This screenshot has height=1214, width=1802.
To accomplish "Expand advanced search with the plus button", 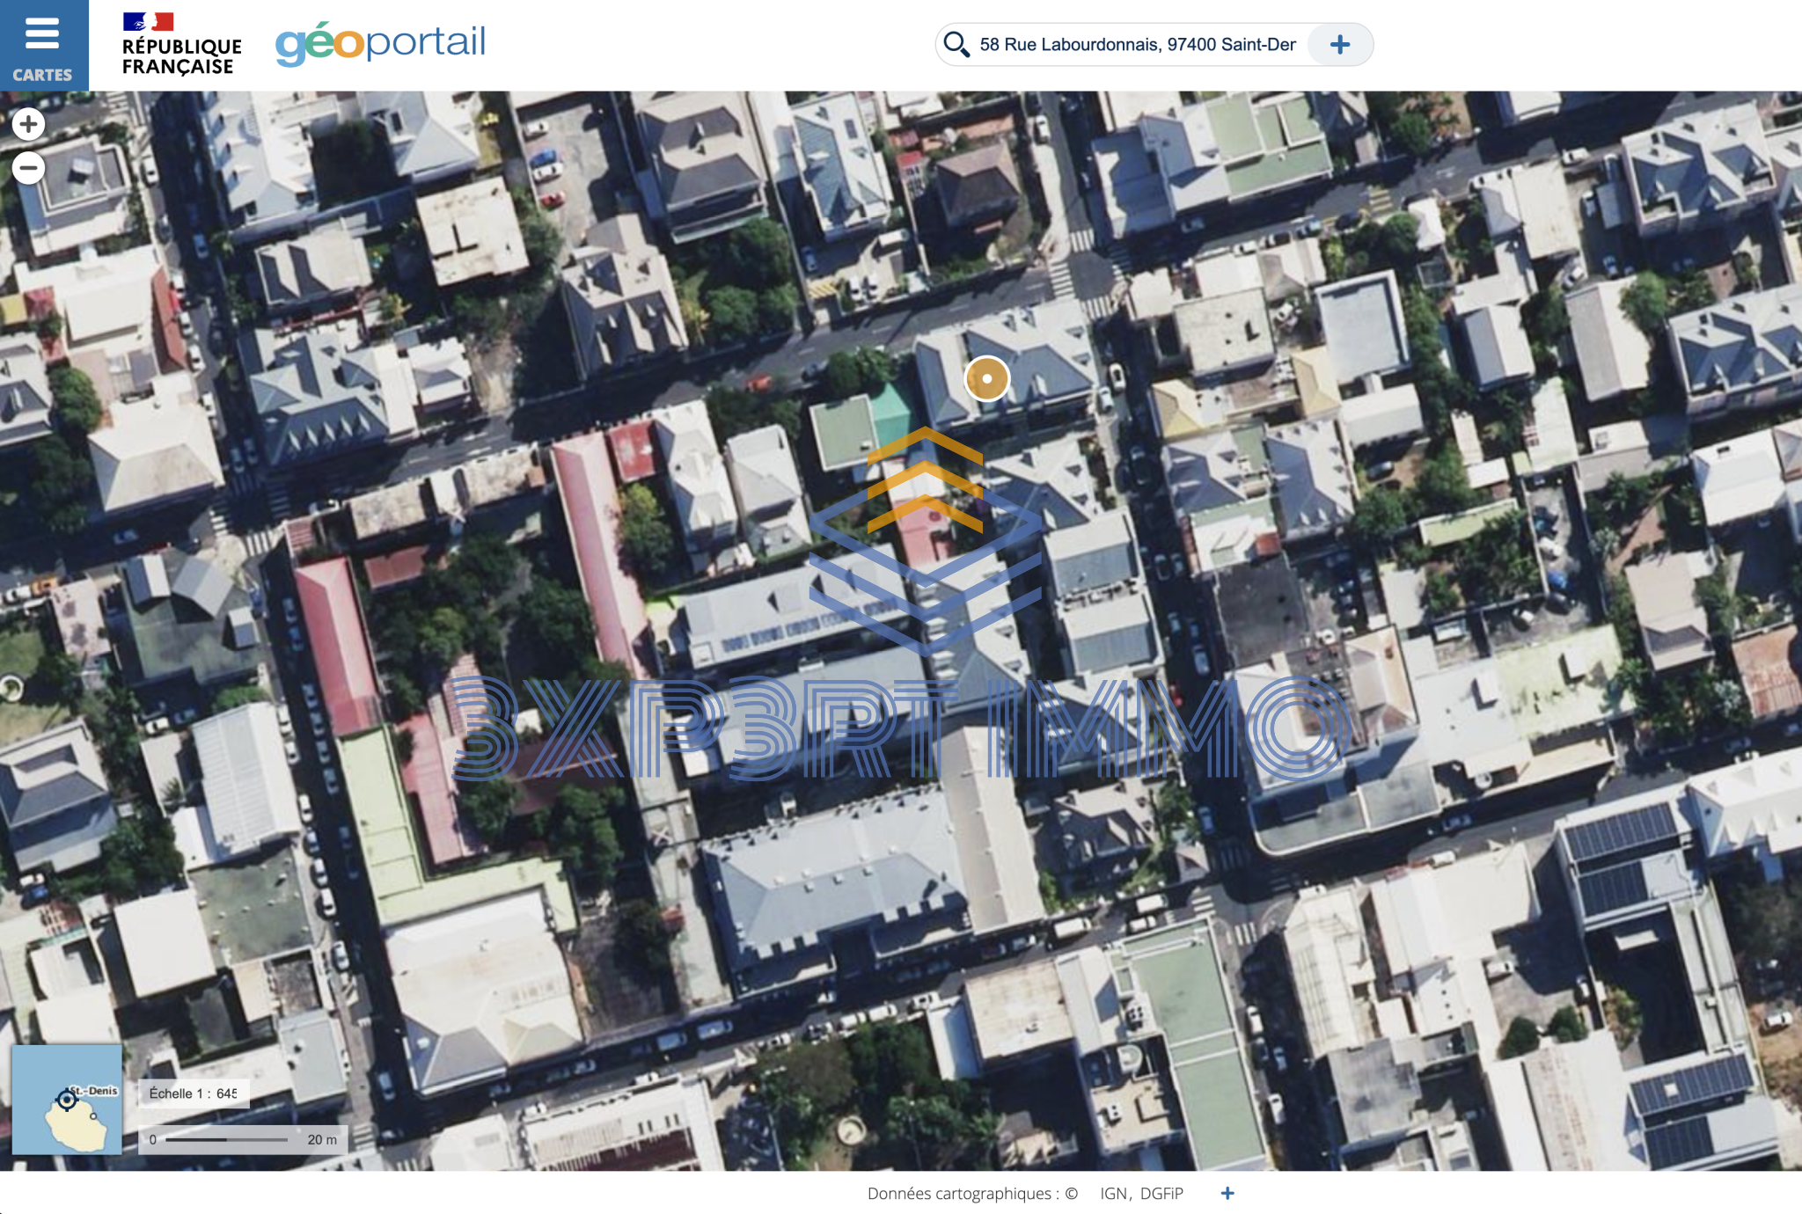I will click(x=1339, y=45).
